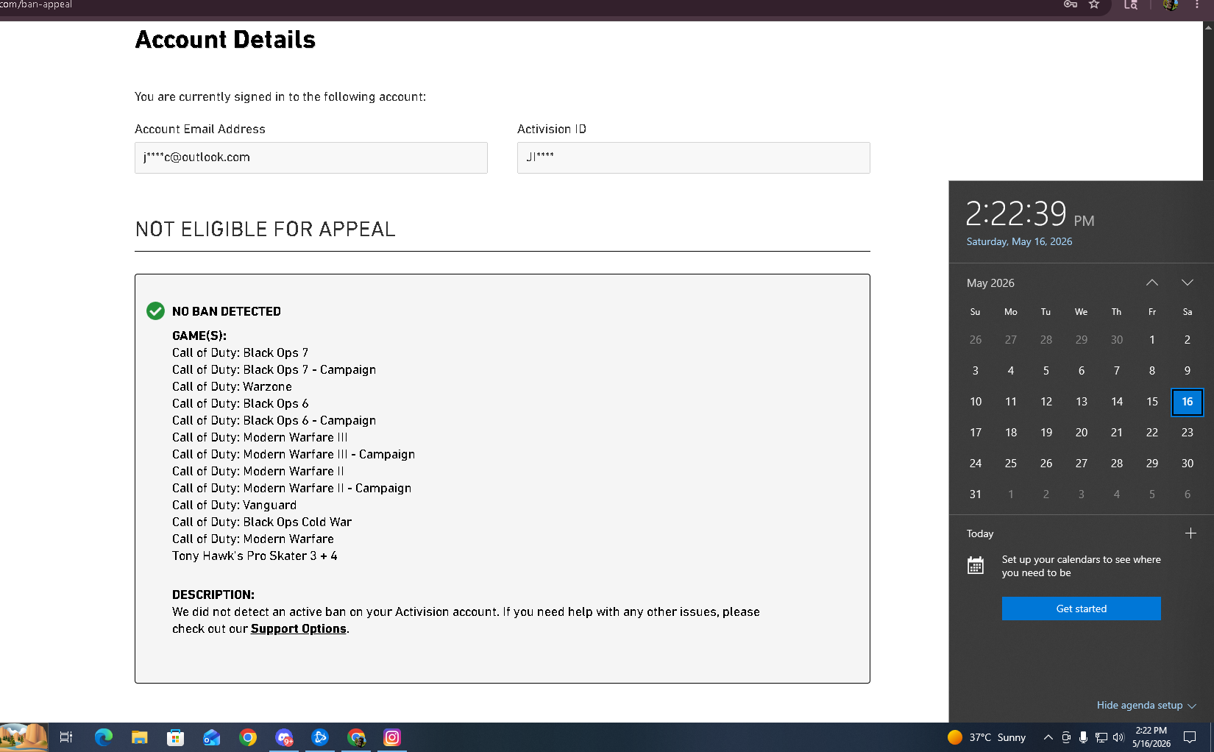Image resolution: width=1214 pixels, height=752 pixels.
Task: Click the reading/search page icon in Chrome toolbar
Action: tap(1131, 4)
